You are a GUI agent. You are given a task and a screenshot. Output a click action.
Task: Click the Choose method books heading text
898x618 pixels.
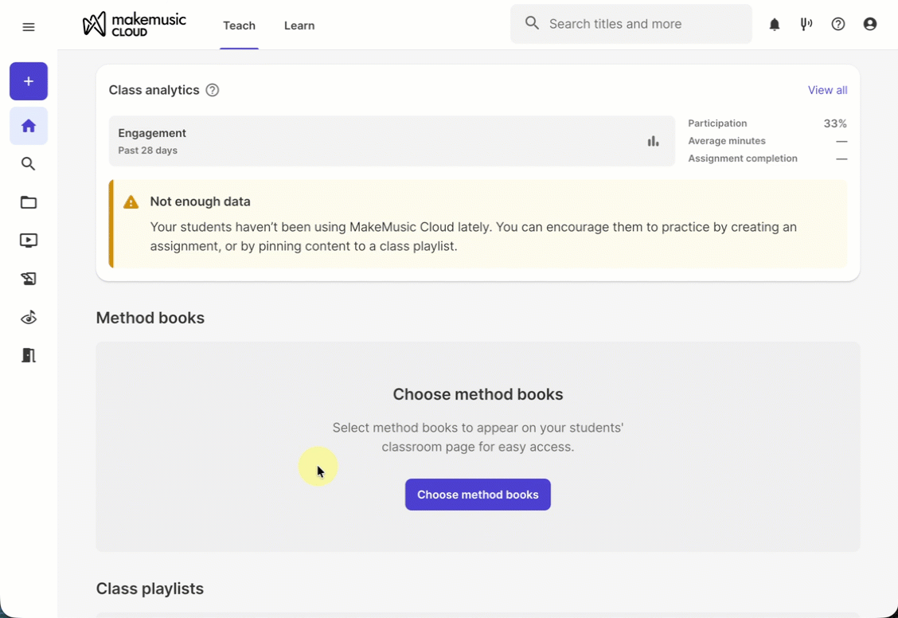tap(478, 395)
